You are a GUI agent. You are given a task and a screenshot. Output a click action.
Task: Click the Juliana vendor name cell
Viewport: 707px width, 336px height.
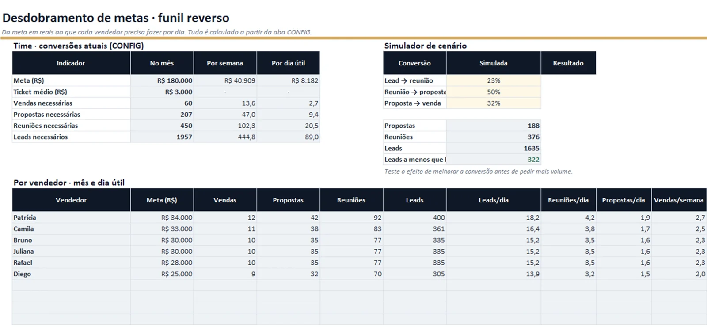pyautogui.click(x=71, y=252)
